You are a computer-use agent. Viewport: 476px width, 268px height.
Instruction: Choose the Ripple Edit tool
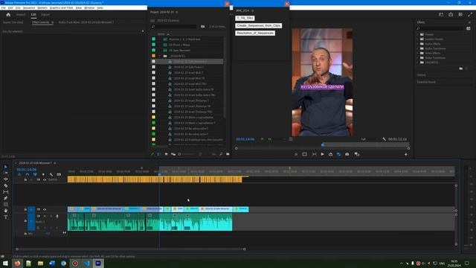tap(6, 179)
